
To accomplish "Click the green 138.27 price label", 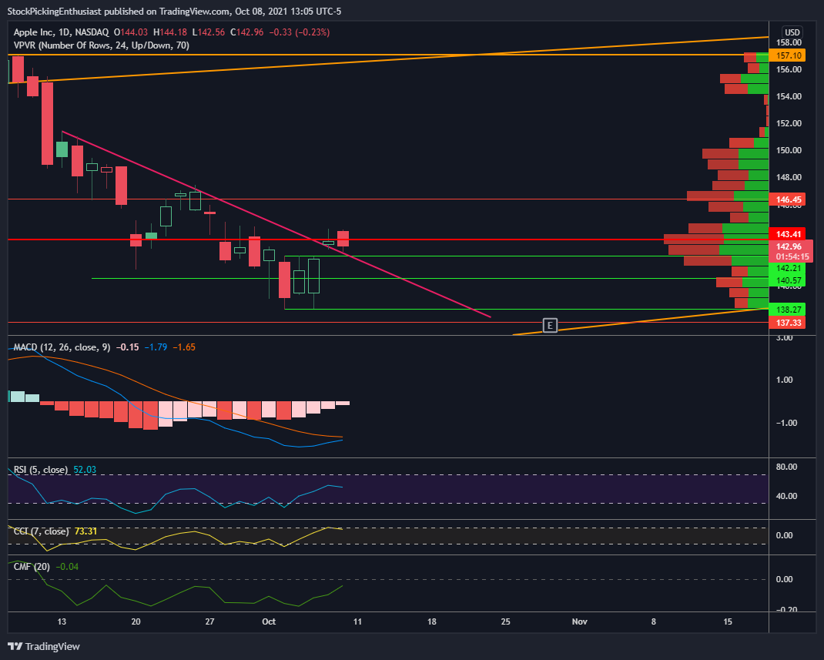I will (789, 310).
